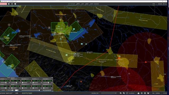This screenshot has width=169, height=95.
Task: Click the red connection button at the top left
Action: [3, 4]
